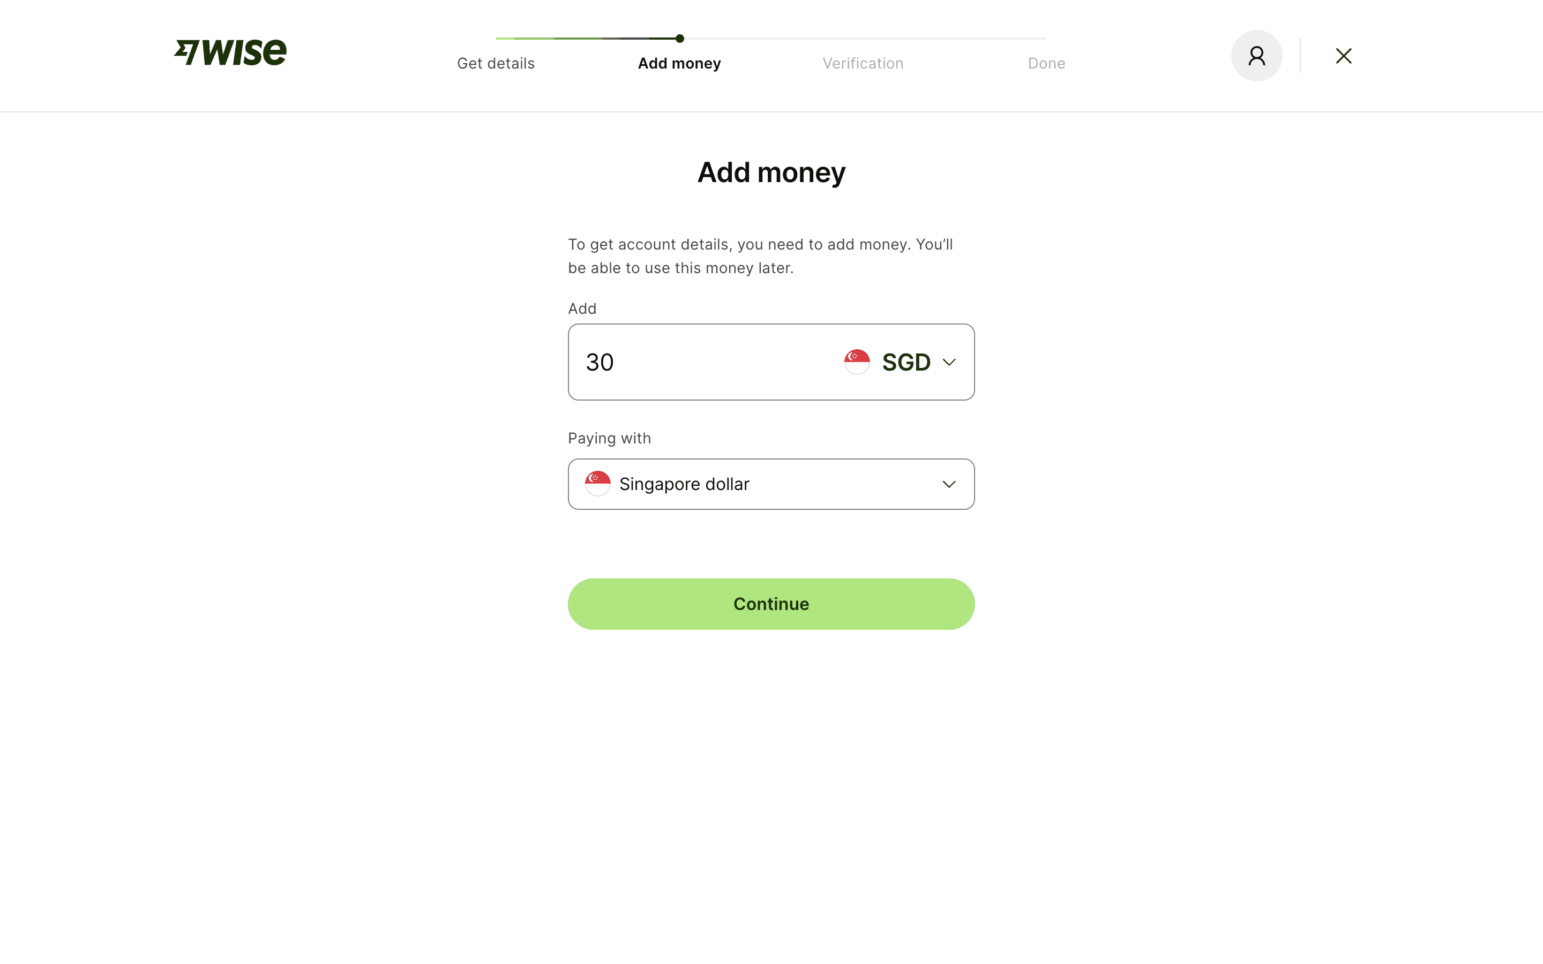Close the Add money flow
The height and width of the screenshot is (964, 1543).
click(x=1344, y=56)
